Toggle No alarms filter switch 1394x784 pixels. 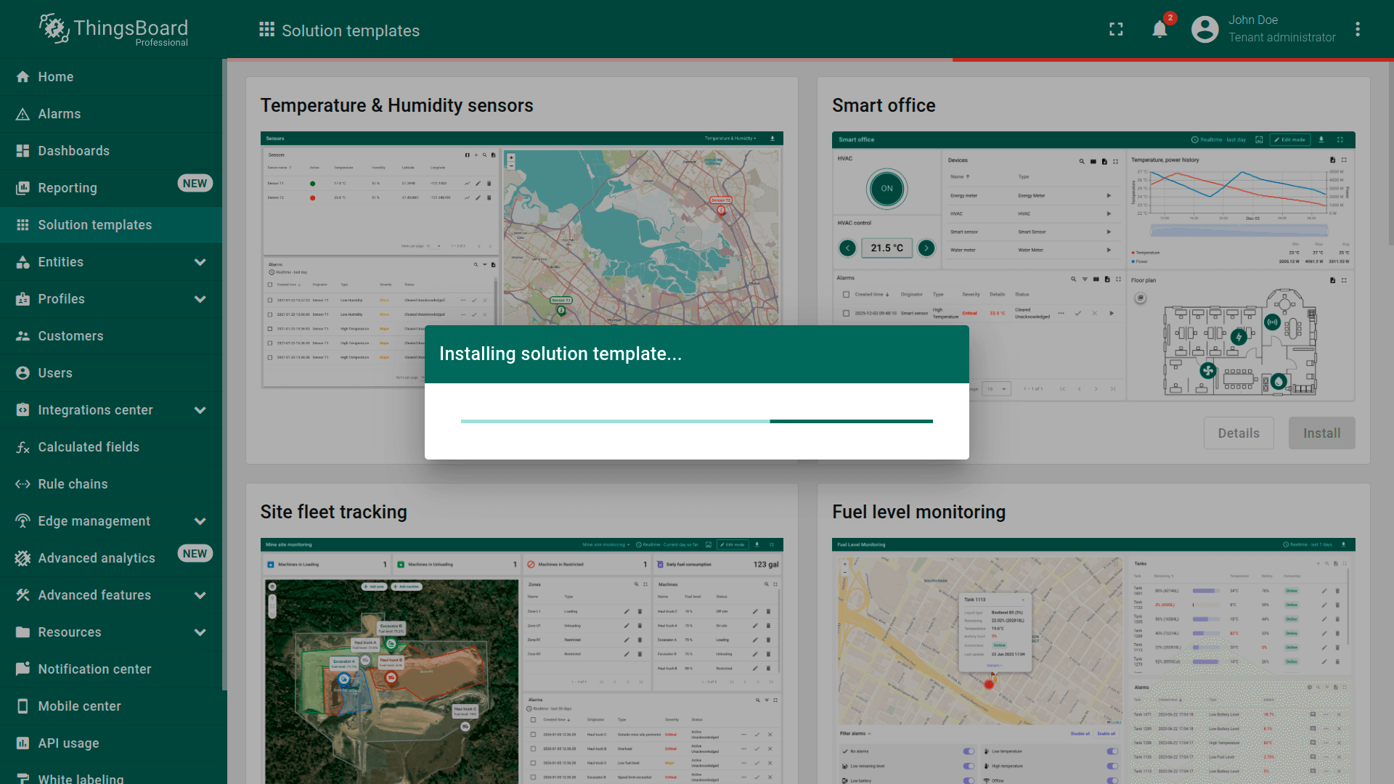[x=969, y=751]
